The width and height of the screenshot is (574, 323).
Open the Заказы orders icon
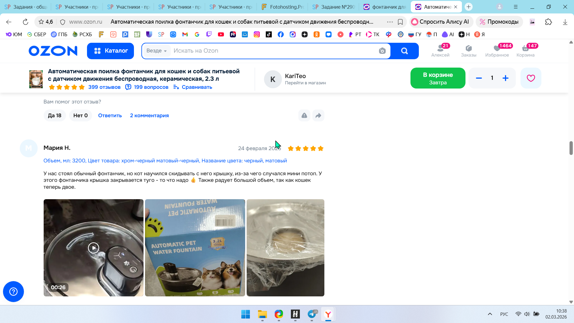[x=468, y=51]
